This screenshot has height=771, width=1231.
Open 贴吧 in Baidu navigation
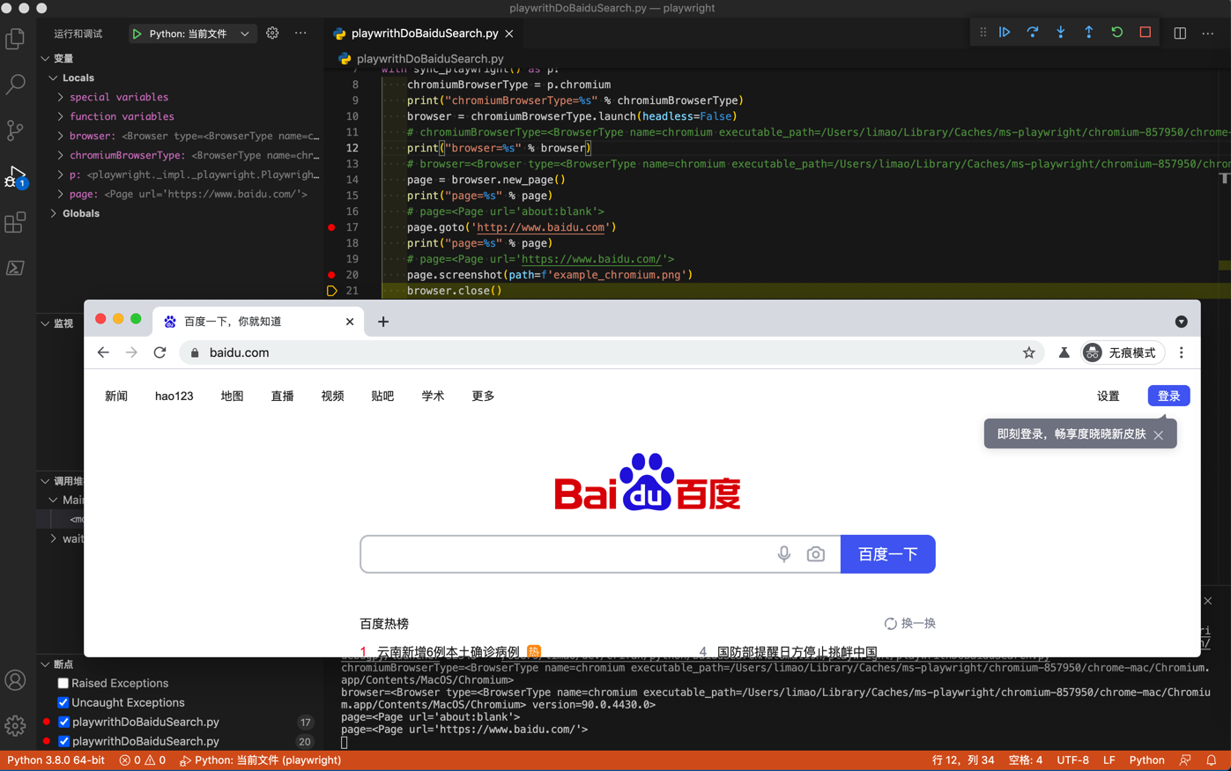(x=382, y=397)
